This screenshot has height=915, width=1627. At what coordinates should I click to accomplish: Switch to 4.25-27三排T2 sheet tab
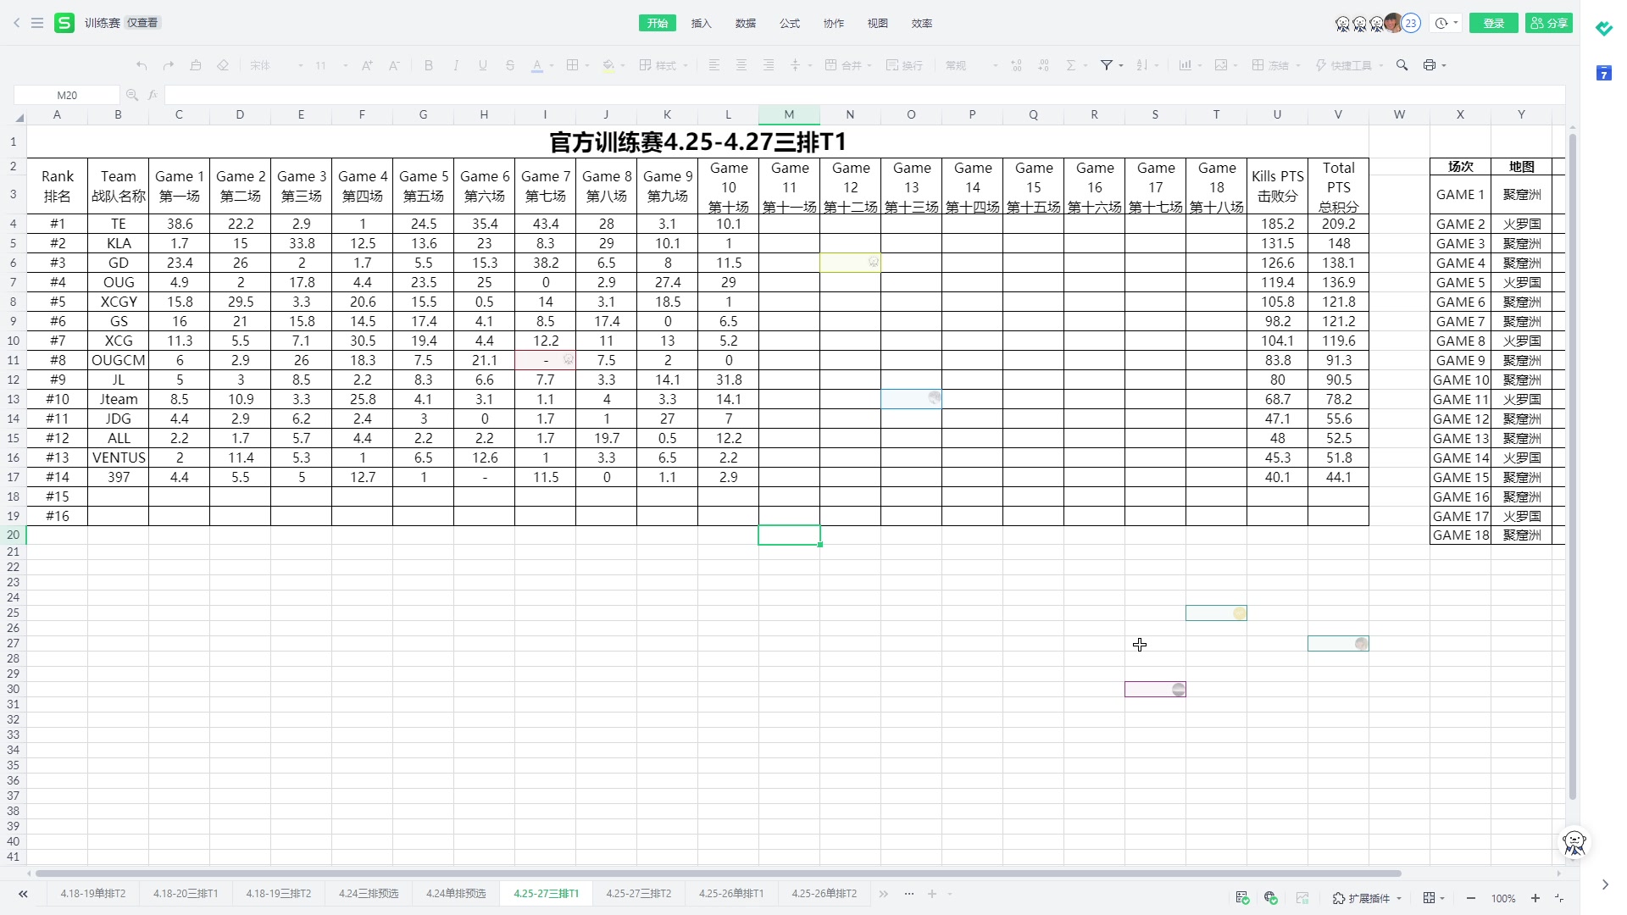pos(638,894)
